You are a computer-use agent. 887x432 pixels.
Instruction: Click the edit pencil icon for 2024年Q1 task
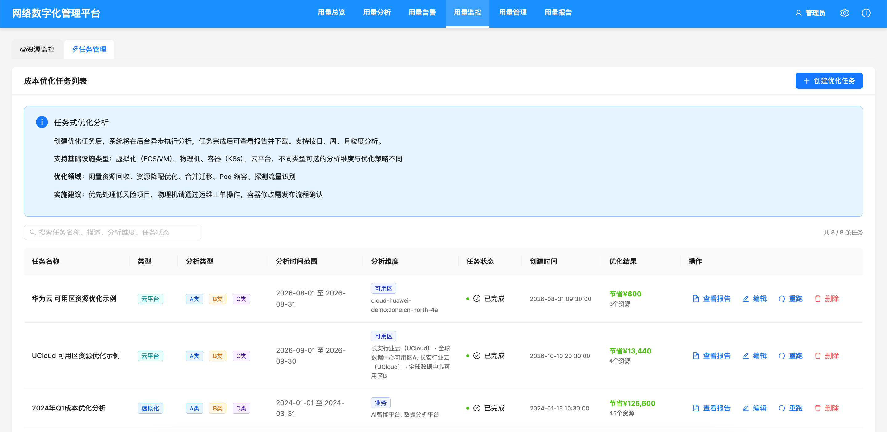tap(746, 408)
